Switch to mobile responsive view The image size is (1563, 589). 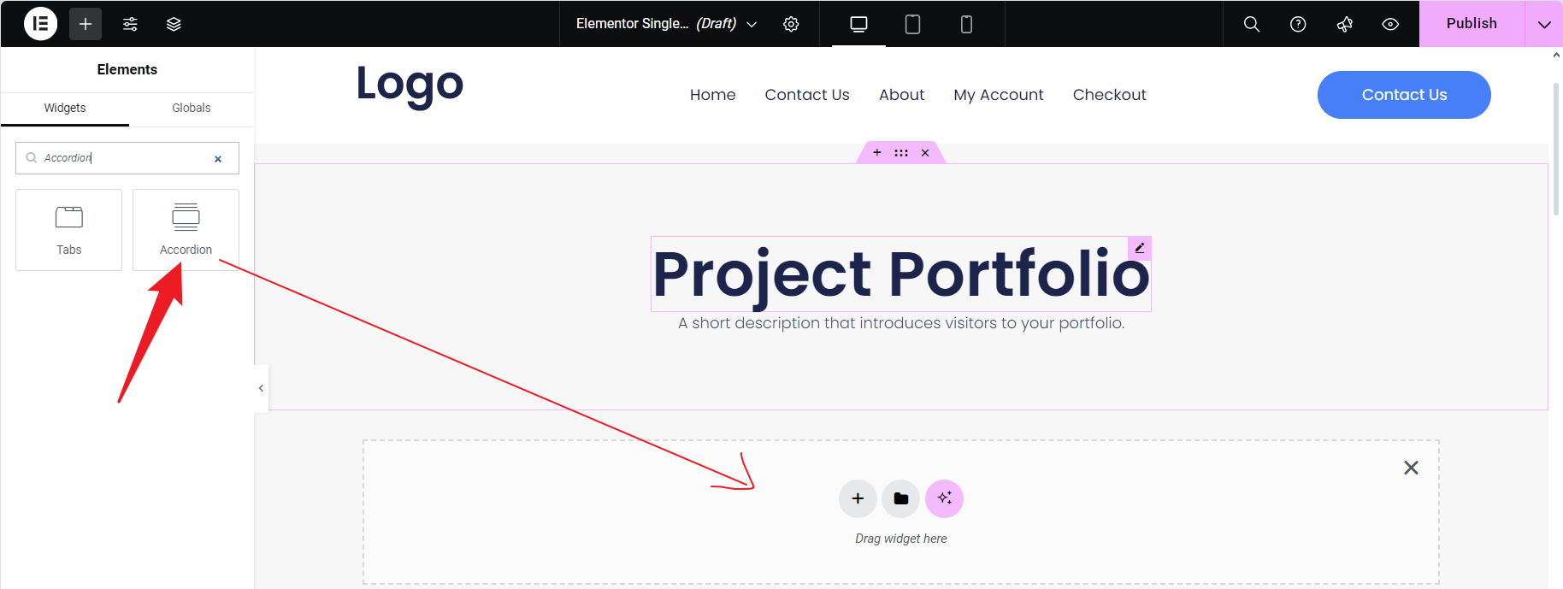pos(966,24)
